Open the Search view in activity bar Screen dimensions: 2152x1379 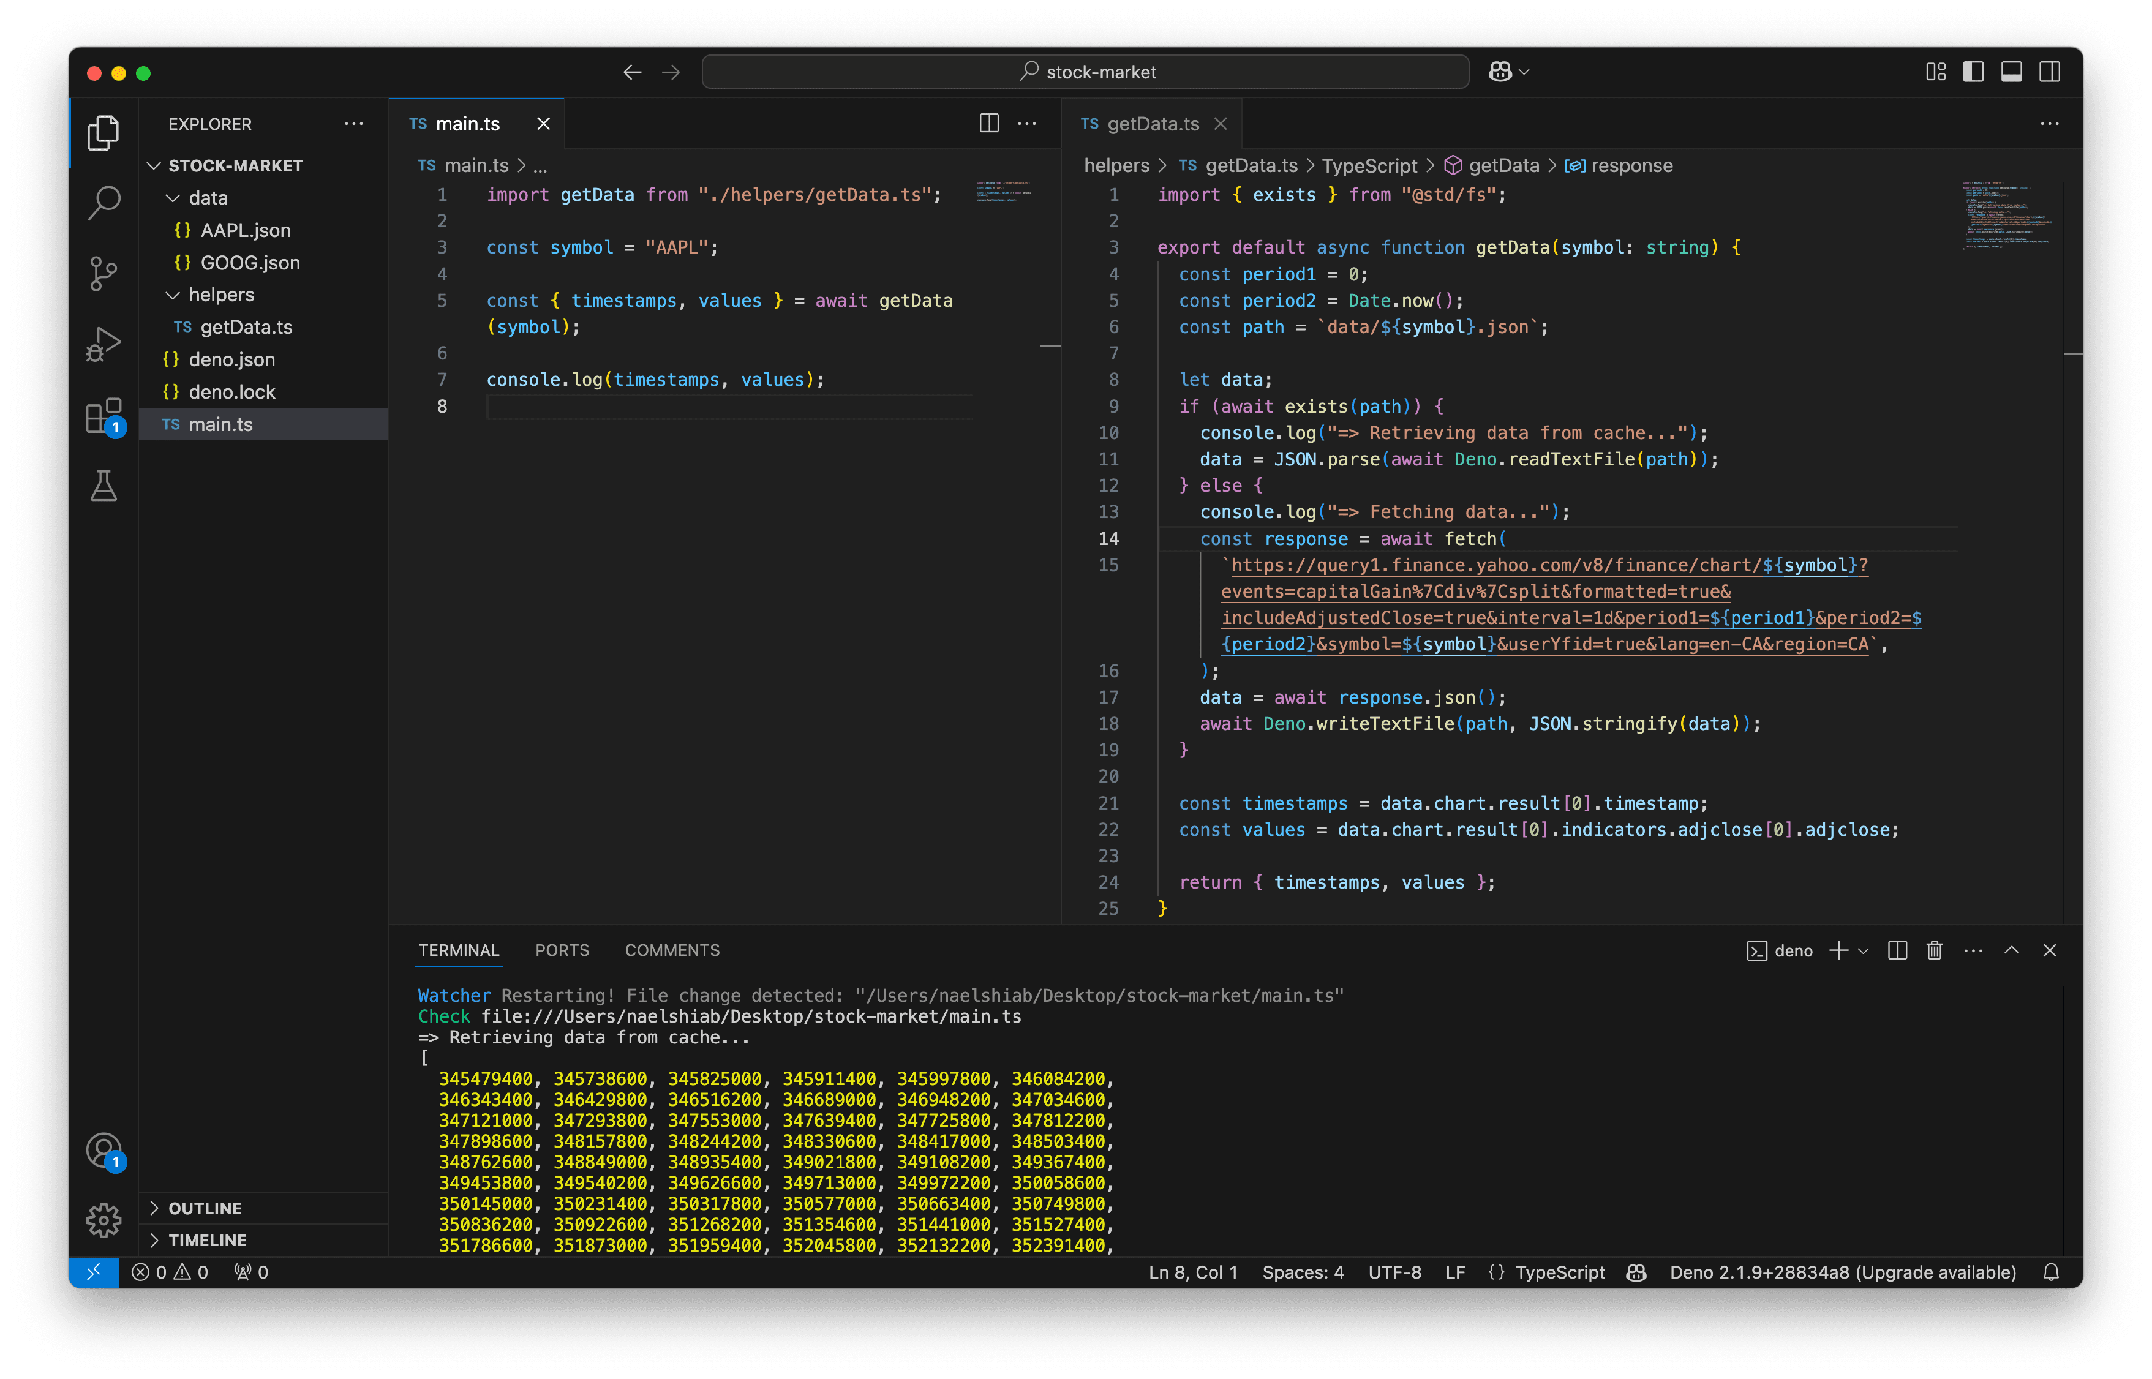pyautogui.click(x=103, y=203)
